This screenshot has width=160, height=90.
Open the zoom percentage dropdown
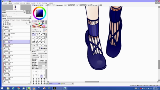[x=69, y=5]
